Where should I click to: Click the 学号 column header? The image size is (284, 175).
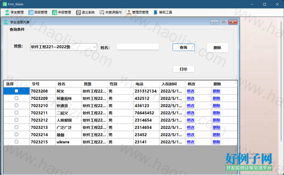[x=43, y=84]
